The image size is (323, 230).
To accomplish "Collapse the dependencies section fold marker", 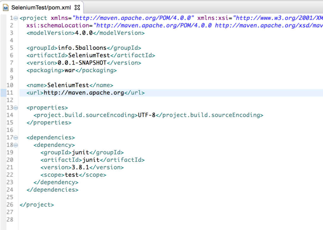I will (15, 137).
